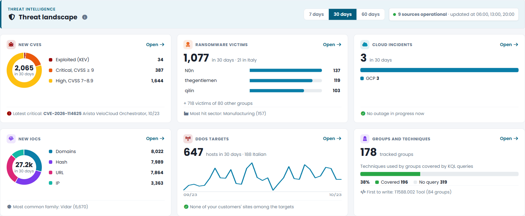The height and width of the screenshot is (216, 525).
Task: Click the thegentlemen ransomware group bar
Action: click(286, 81)
